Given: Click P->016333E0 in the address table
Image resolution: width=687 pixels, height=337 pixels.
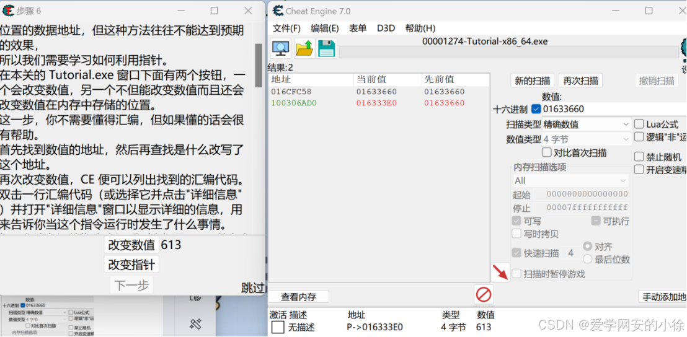Looking at the screenshot, I should [x=375, y=327].
